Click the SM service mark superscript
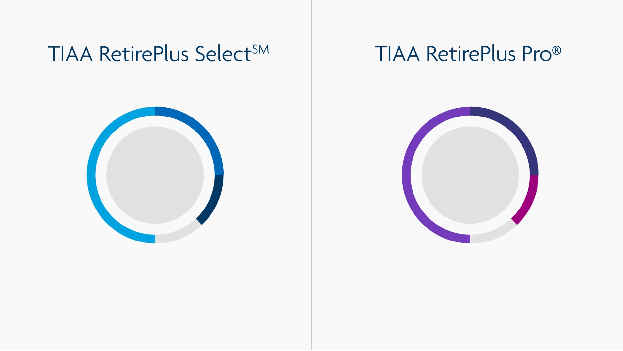623x351 pixels. click(x=260, y=50)
